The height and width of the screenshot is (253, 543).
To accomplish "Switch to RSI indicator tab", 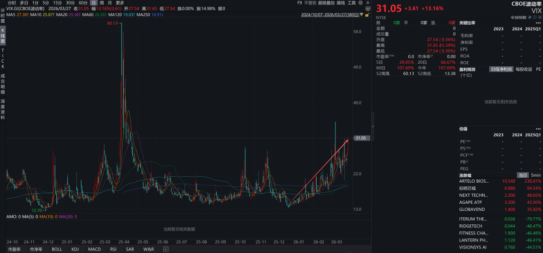I will click(x=113, y=249).
